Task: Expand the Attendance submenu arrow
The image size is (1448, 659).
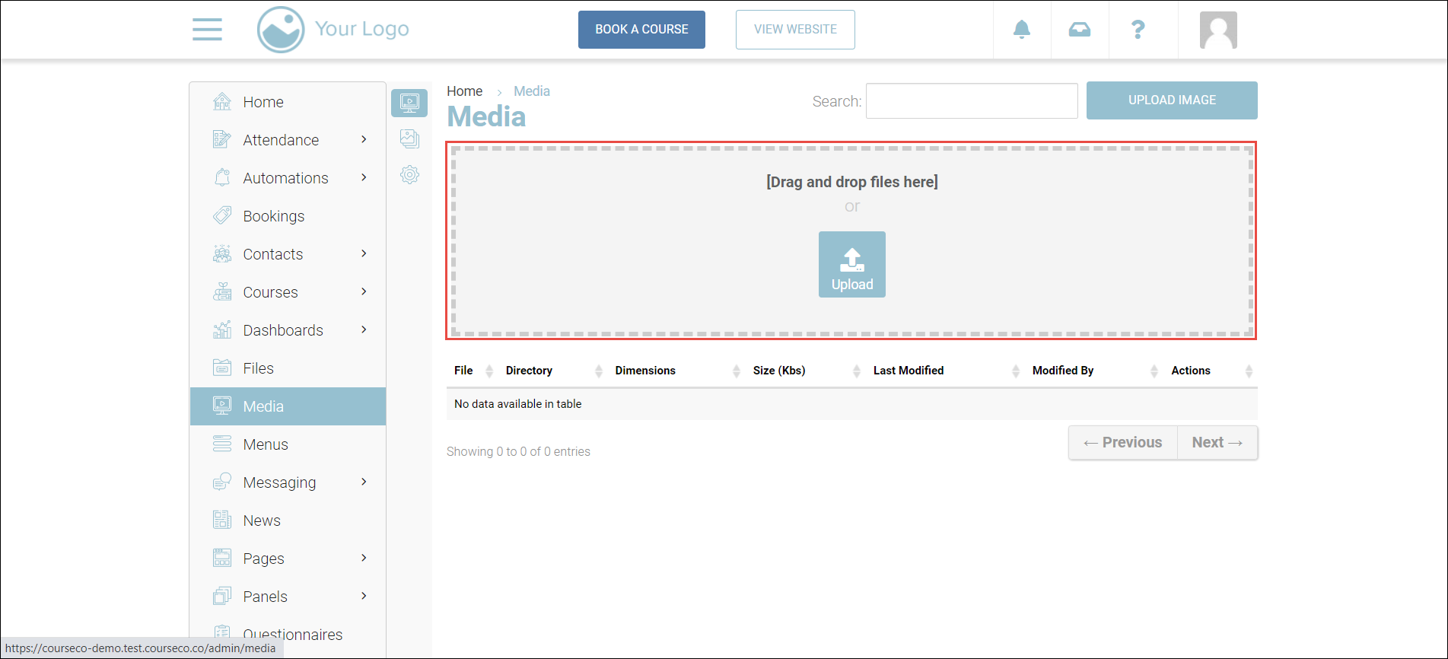Action: coord(364,139)
